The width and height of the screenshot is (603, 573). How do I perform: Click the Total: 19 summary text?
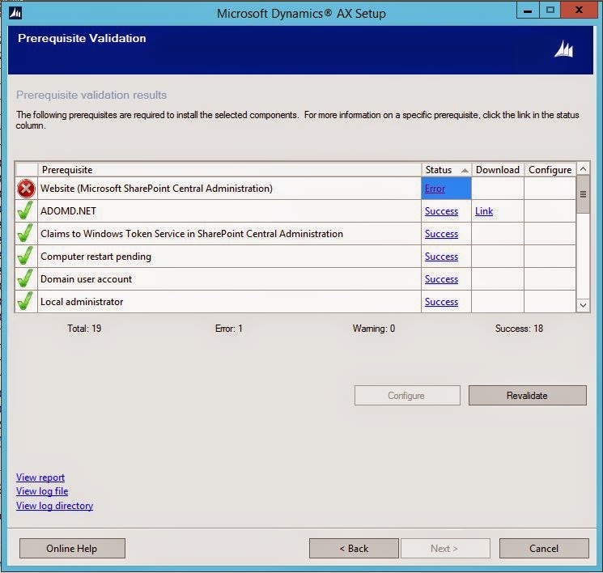[x=84, y=329]
